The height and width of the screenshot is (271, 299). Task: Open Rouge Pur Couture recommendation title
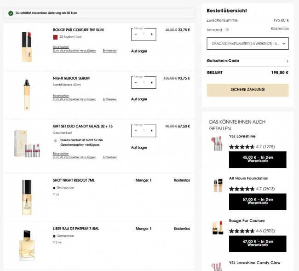click(247, 221)
